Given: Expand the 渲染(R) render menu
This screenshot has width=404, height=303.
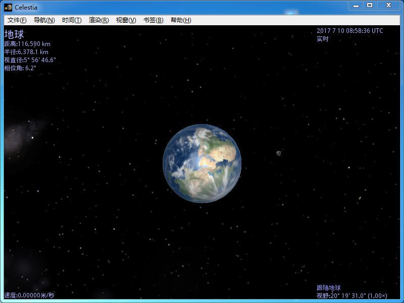Looking at the screenshot, I should [98, 20].
